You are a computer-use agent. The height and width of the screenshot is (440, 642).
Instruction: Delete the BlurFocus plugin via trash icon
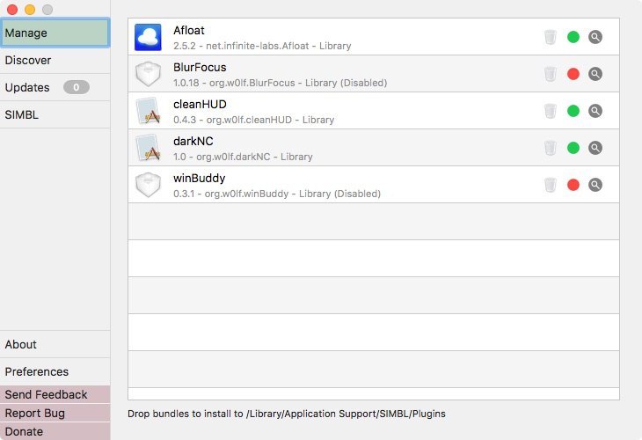tap(551, 74)
